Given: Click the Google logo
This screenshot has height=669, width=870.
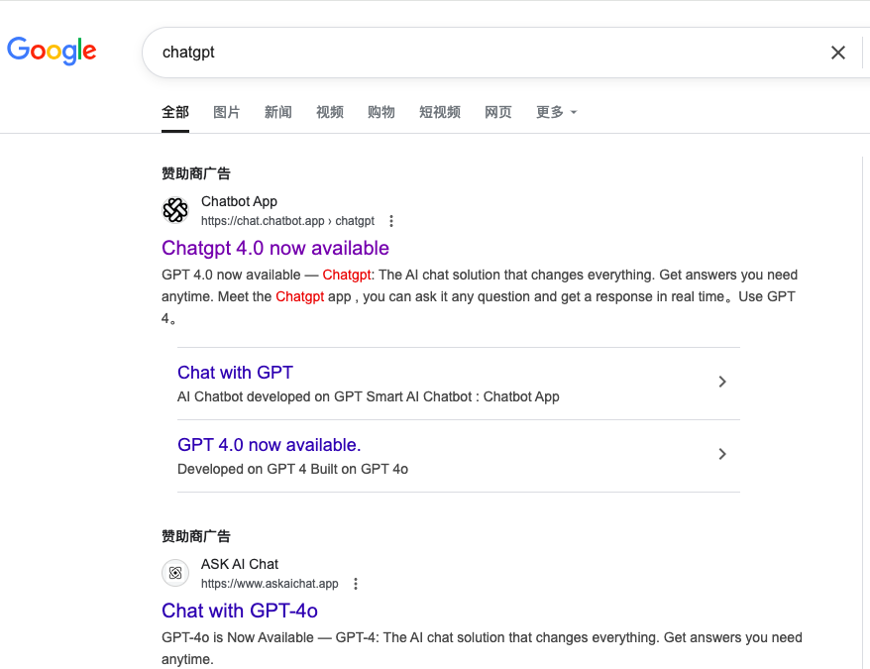Looking at the screenshot, I should pos(52,51).
